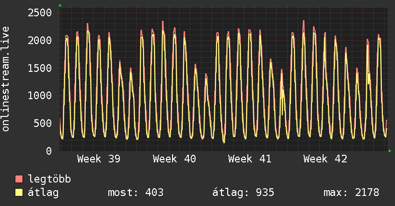The height and width of the screenshot is (206, 395).
Task: Select the Week 41 axis label
Action: click(x=250, y=159)
